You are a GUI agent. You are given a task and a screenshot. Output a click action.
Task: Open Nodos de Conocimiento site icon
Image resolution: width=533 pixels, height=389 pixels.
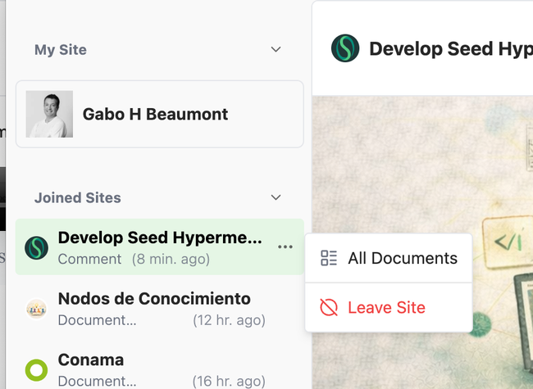36,309
